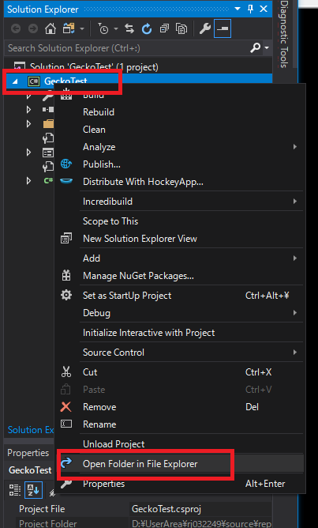
Task: Click the Search Solution Explorer field
Action: pos(128,48)
